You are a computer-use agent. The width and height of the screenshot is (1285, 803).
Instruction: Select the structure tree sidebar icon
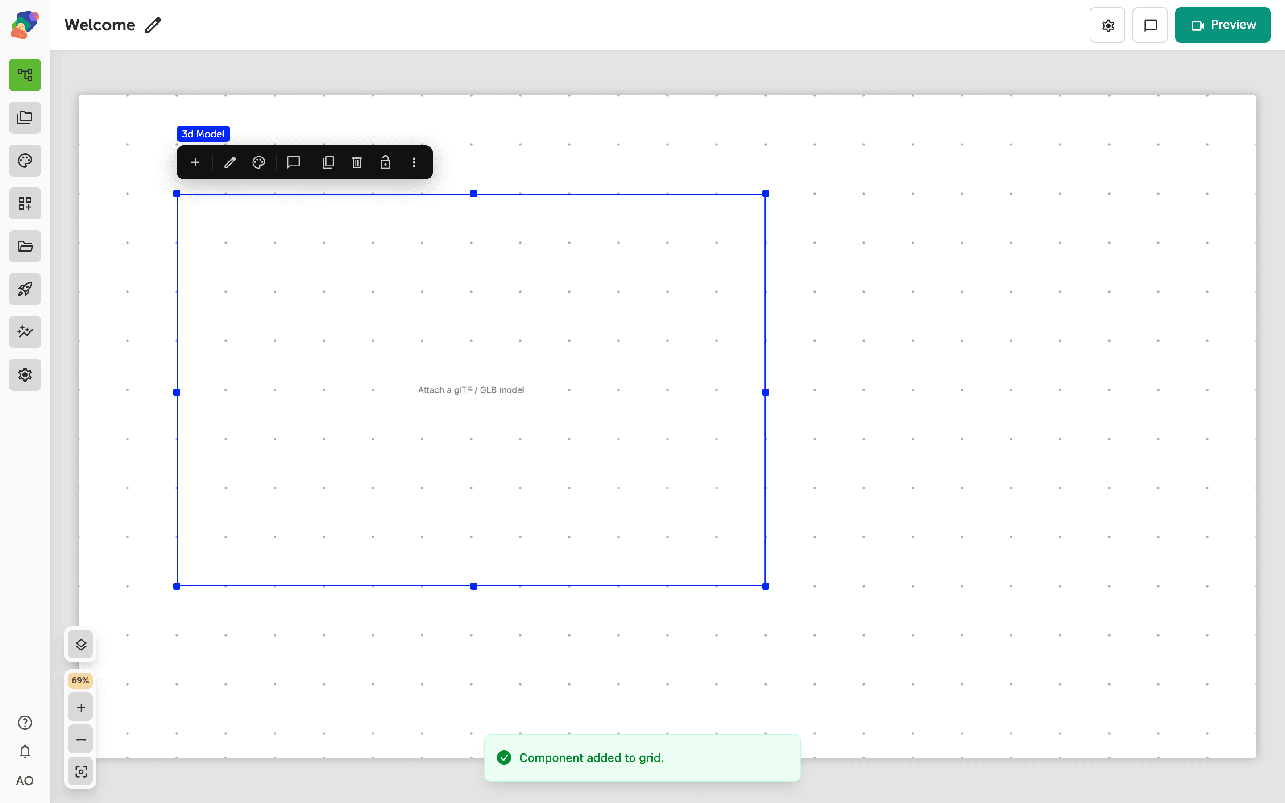click(x=25, y=75)
